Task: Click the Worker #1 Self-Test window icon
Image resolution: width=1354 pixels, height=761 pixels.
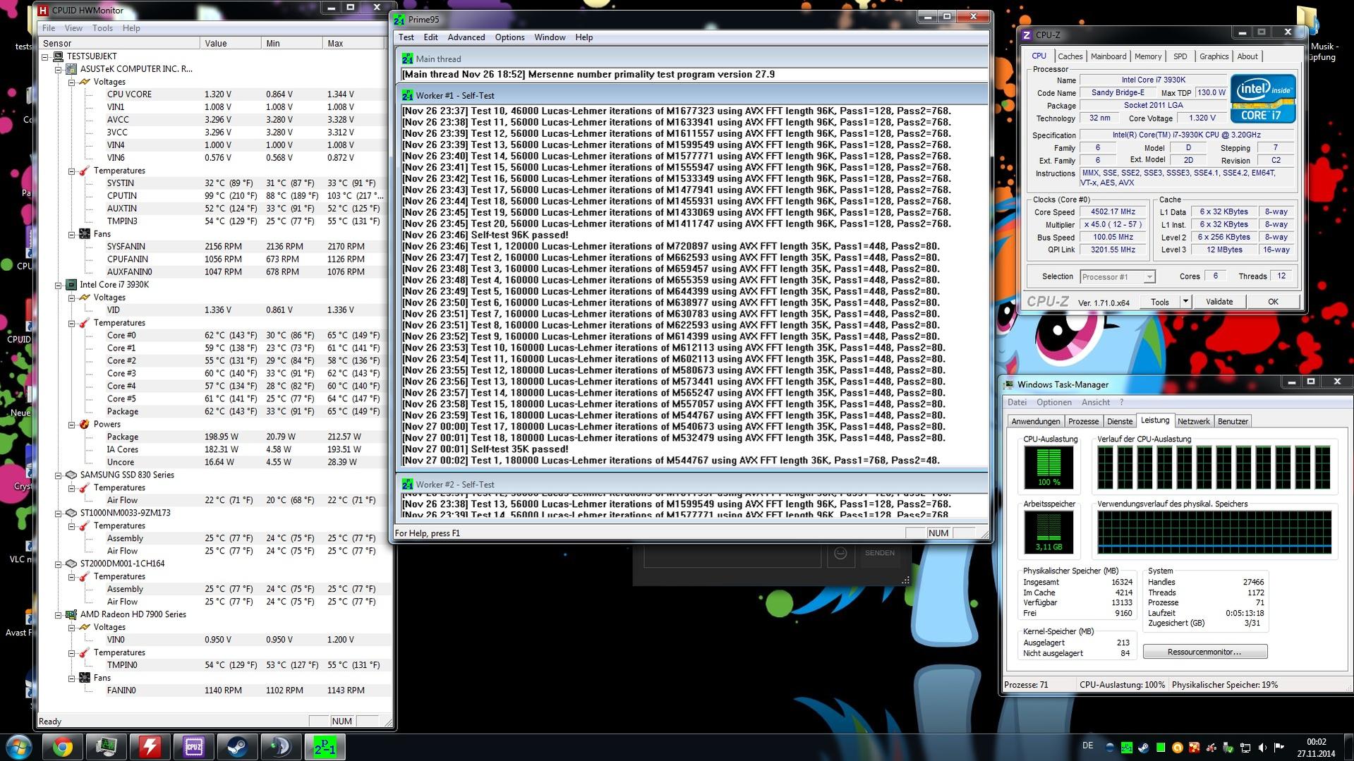Action: (x=407, y=95)
